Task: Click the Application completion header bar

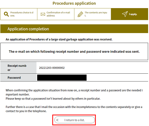Action: pyautogui.click(x=74, y=29)
